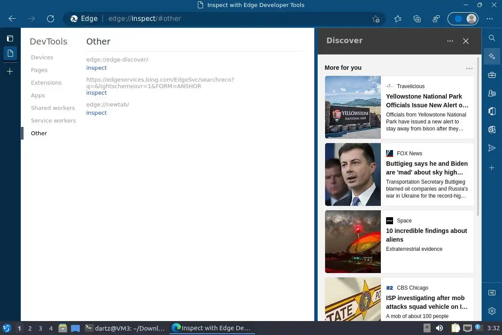Image resolution: width=502 pixels, height=335 pixels.
Task: Open tab actions menu icon in vertical tabs
Action: coord(10,38)
